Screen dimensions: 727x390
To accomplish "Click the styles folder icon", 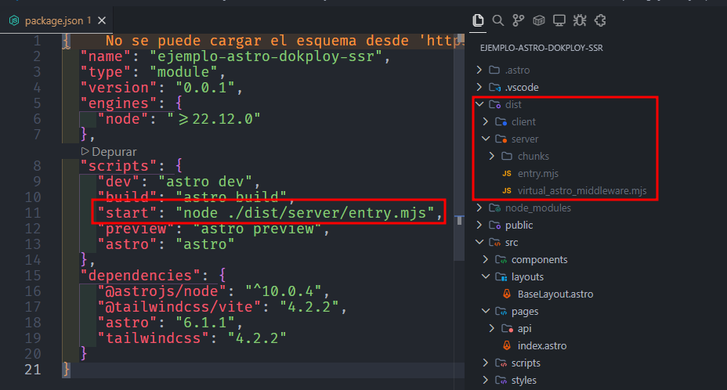I will [x=501, y=380].
